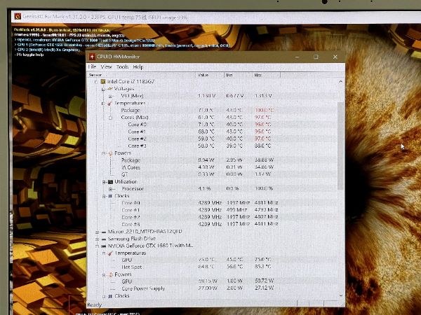
Task: Click the Sensor column header
Action: click(141, 75)
